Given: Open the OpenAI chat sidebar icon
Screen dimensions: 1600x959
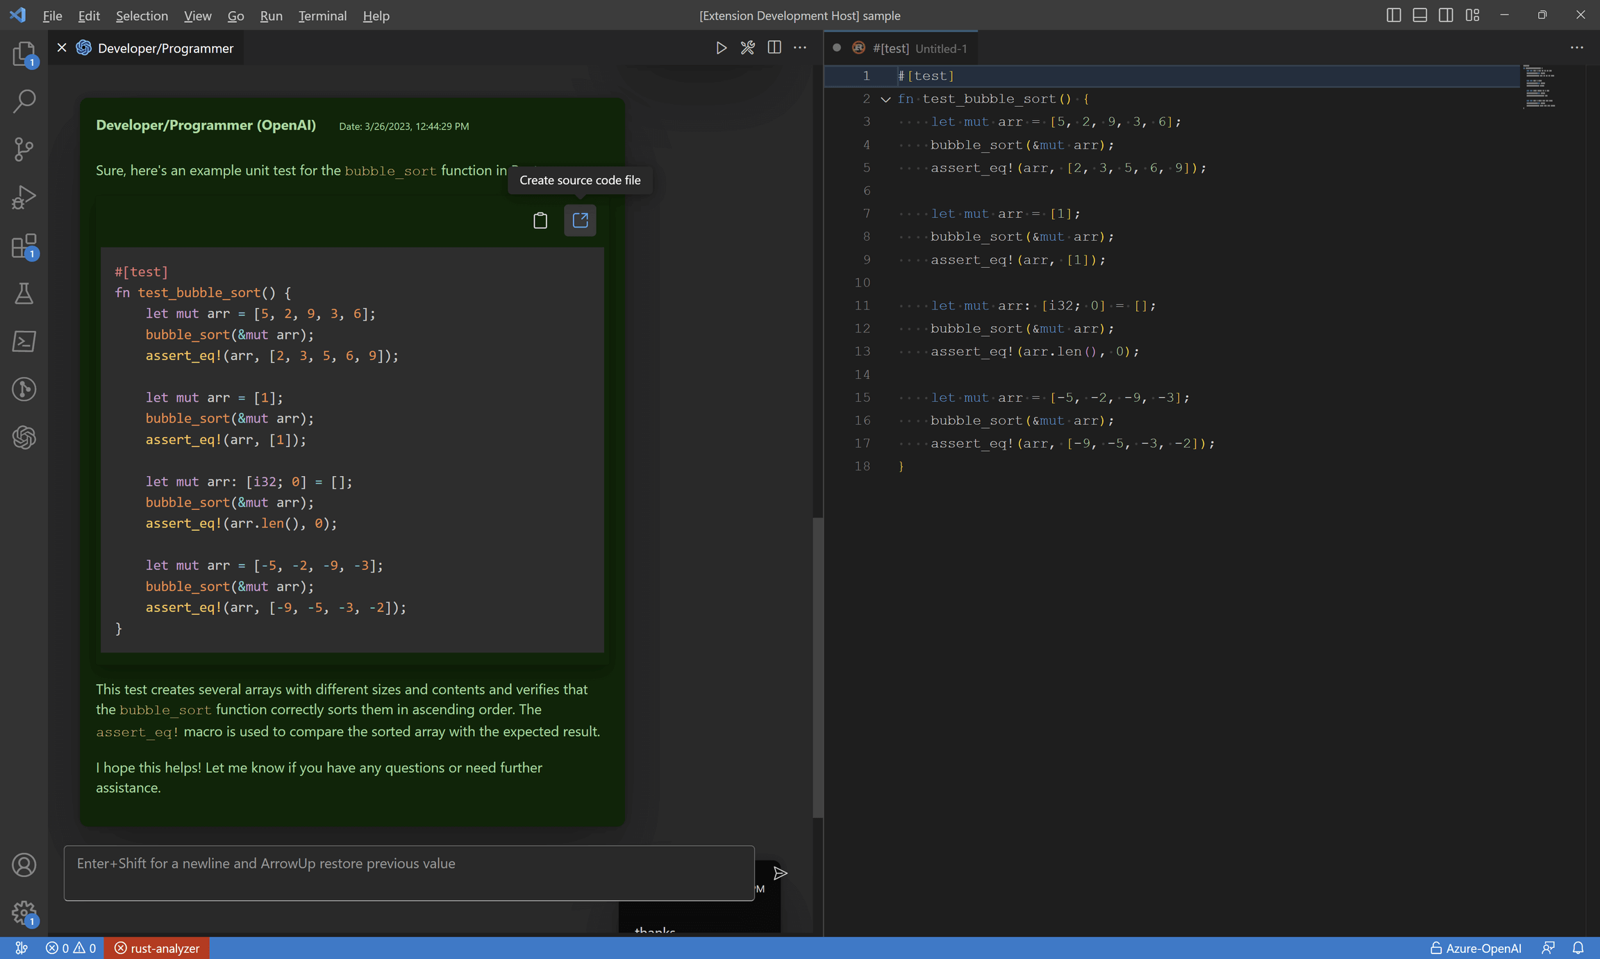Looking at the screenshot, I should click(x=24, y=437).
